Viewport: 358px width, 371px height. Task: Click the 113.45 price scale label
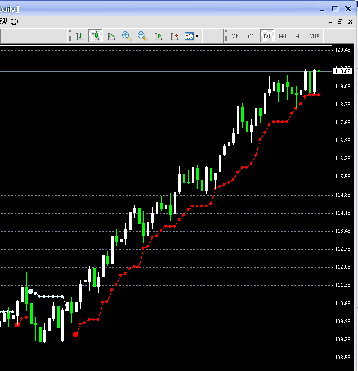pos(342,230)
